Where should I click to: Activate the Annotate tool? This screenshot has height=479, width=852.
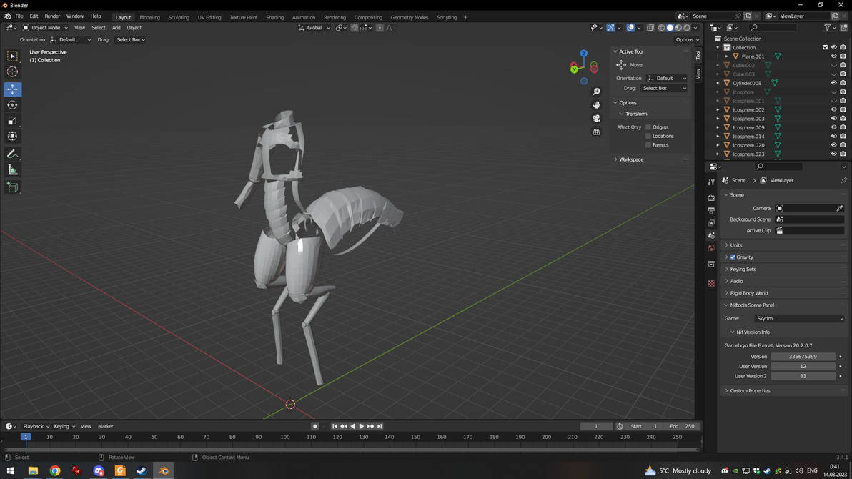(12, 154)
